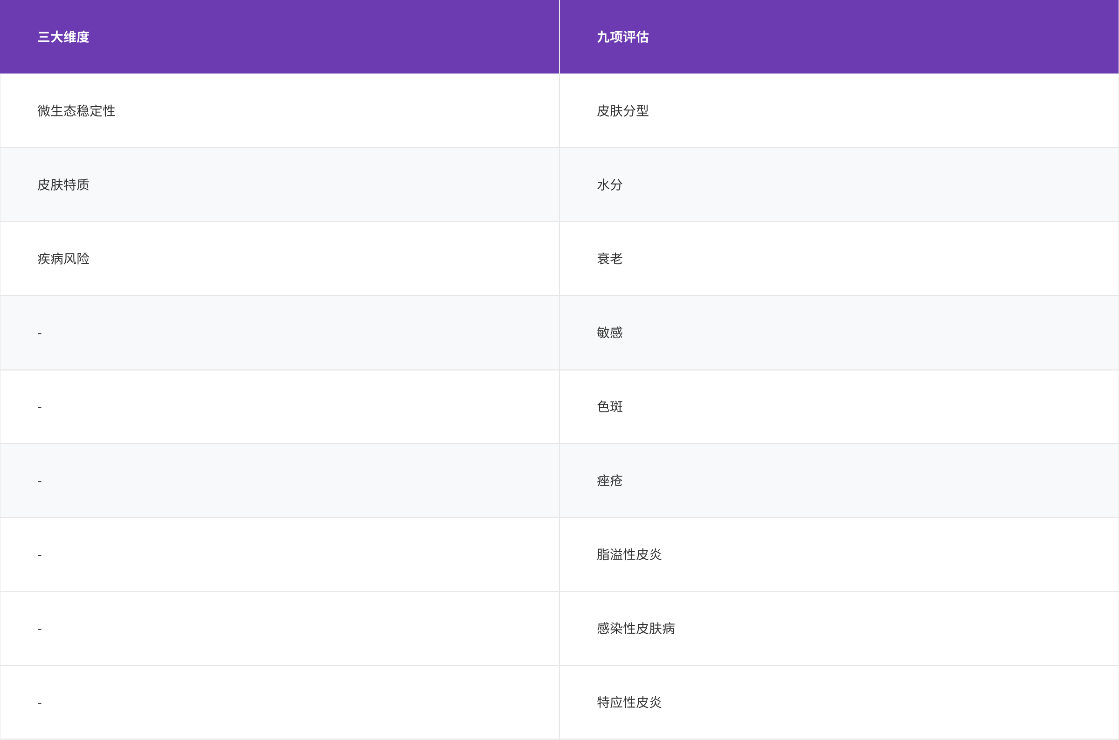
Task: Click the 痤疮 table cell
Action: point(609,480)
